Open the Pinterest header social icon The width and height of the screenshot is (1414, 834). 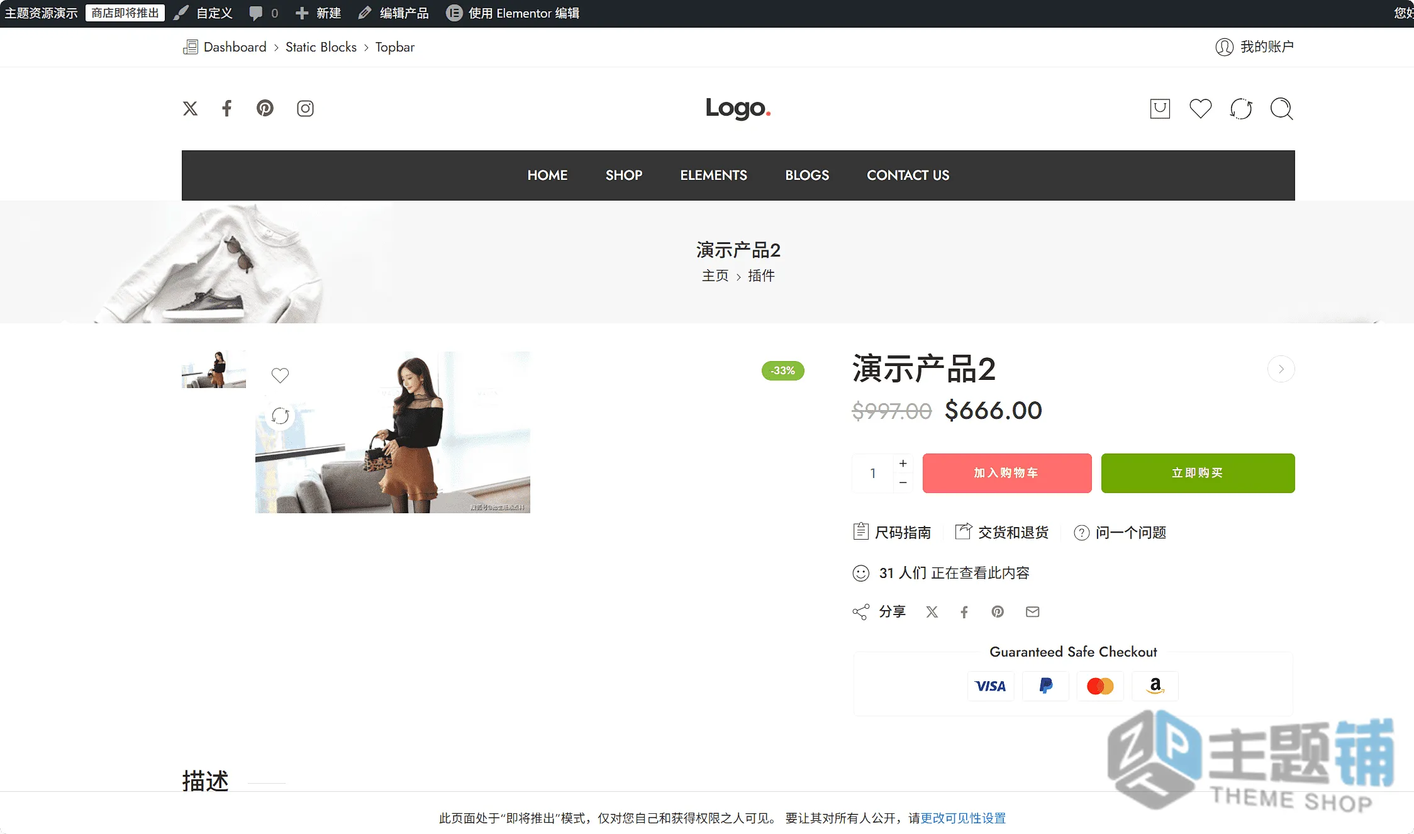point(265,108)
